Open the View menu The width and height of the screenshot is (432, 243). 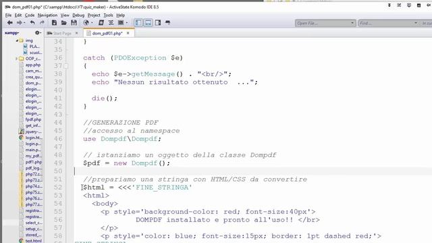[65, 15]
